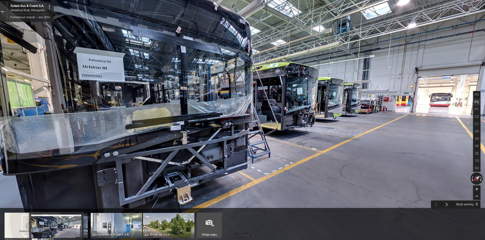This screenshot has width=485, height=240.
Task: Go to the next photo with right arrow
Action: 446,205
